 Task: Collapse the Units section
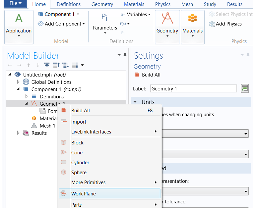135,102
